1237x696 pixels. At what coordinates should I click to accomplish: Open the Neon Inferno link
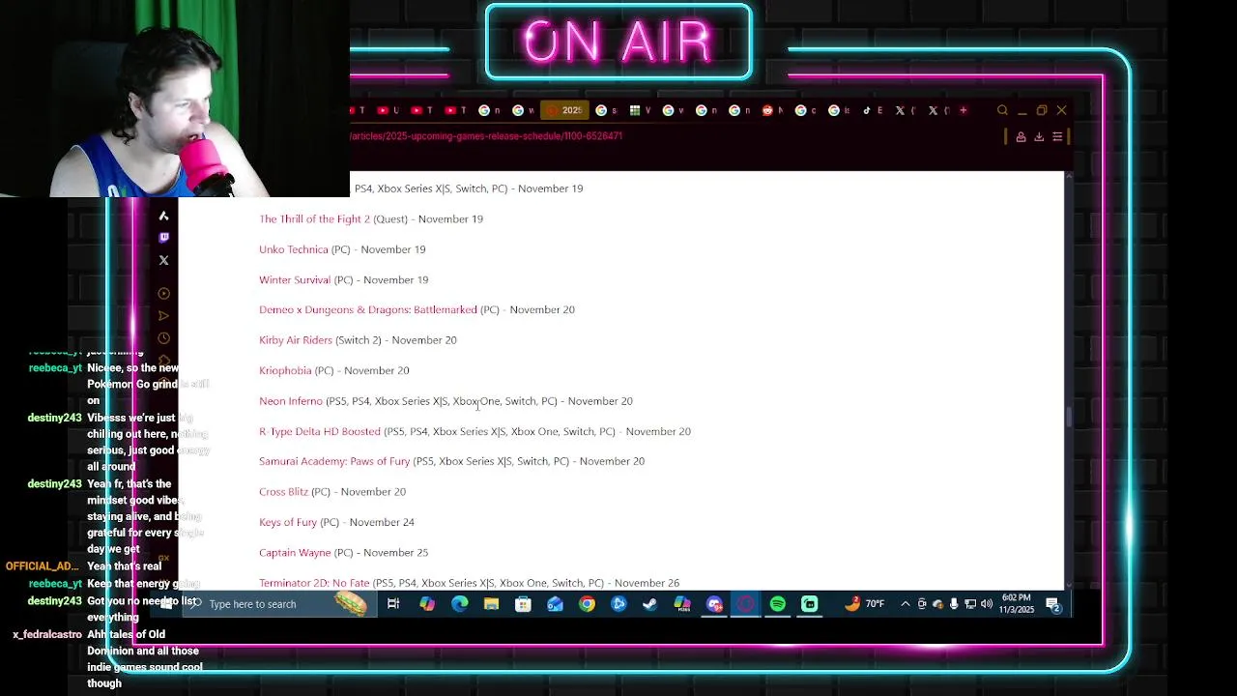[291, 401]
